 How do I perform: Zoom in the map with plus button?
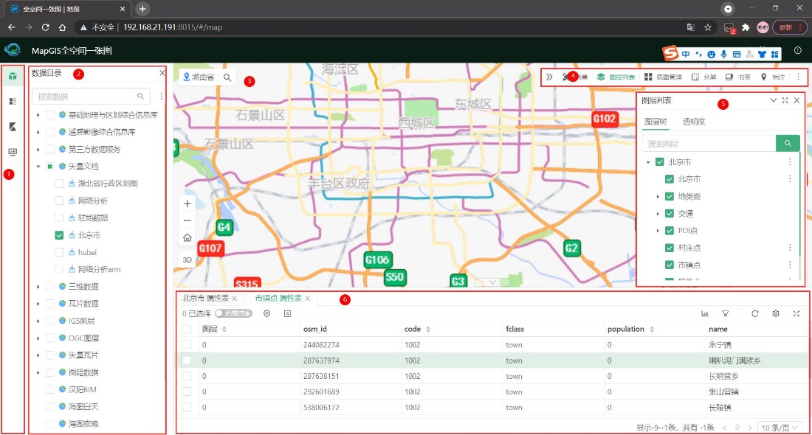point(187,203)
